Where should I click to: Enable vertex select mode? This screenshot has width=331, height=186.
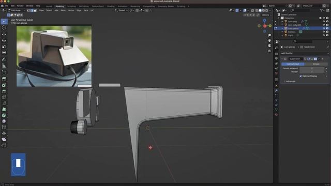coord(28,10)
